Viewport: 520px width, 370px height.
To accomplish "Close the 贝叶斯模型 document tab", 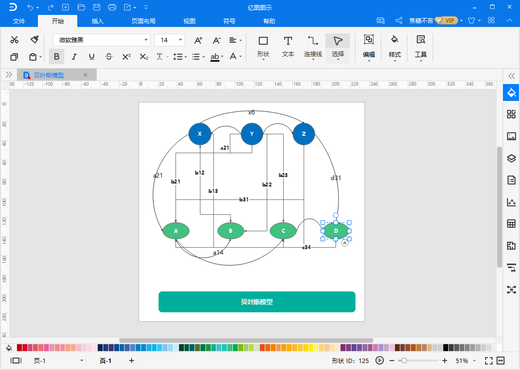I will tap(86, 75).
